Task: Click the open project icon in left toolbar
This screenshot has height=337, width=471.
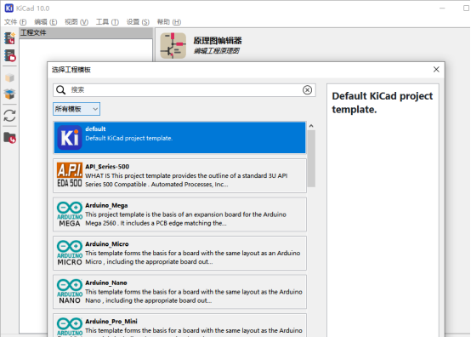Action: click(x=9, y=55)
